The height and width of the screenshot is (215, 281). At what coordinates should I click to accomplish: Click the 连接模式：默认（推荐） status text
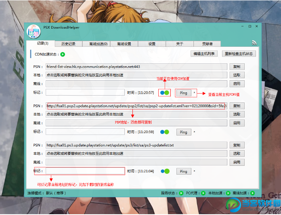[47, 193]
